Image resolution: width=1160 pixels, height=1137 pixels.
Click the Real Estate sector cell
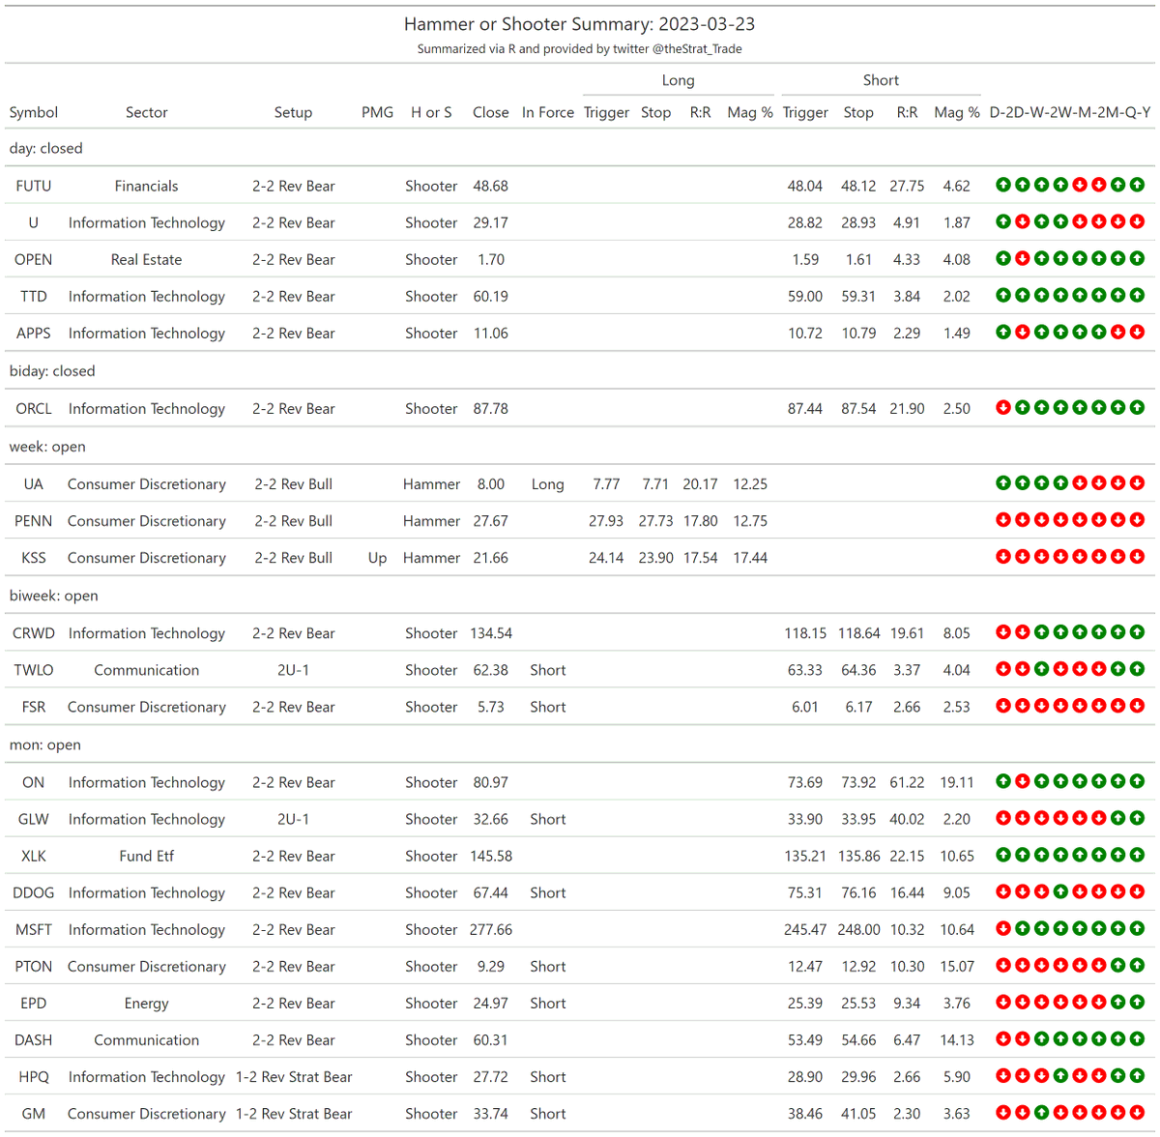[147, 259]
